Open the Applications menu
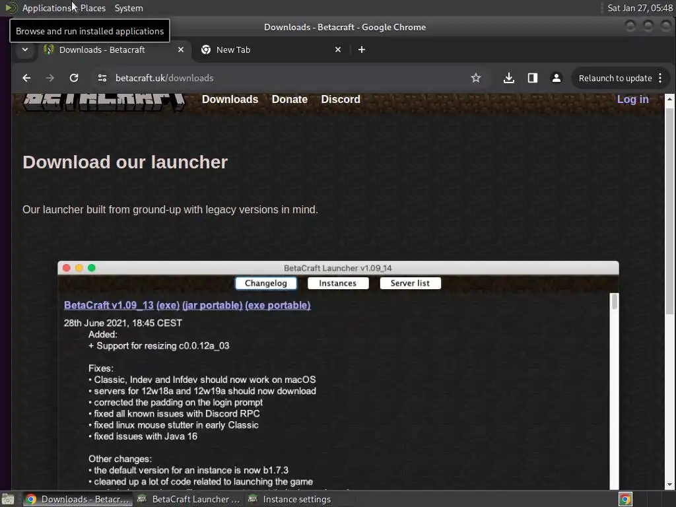 (47, 8)
